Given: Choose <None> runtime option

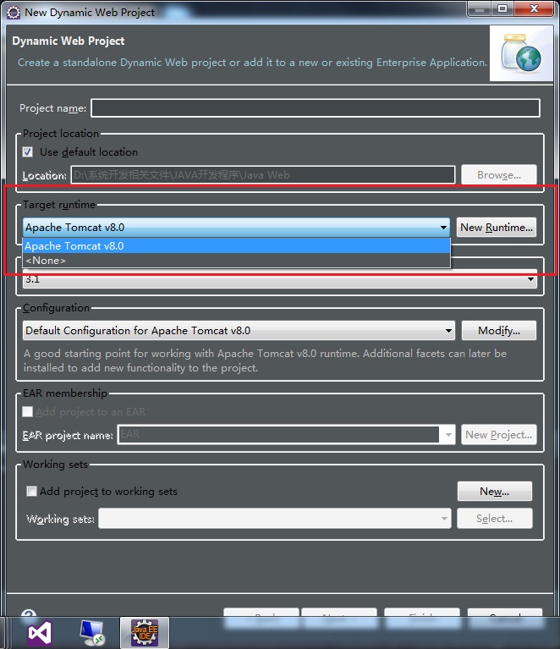Looking at the screenshot, I should click(x=236, y=261).
